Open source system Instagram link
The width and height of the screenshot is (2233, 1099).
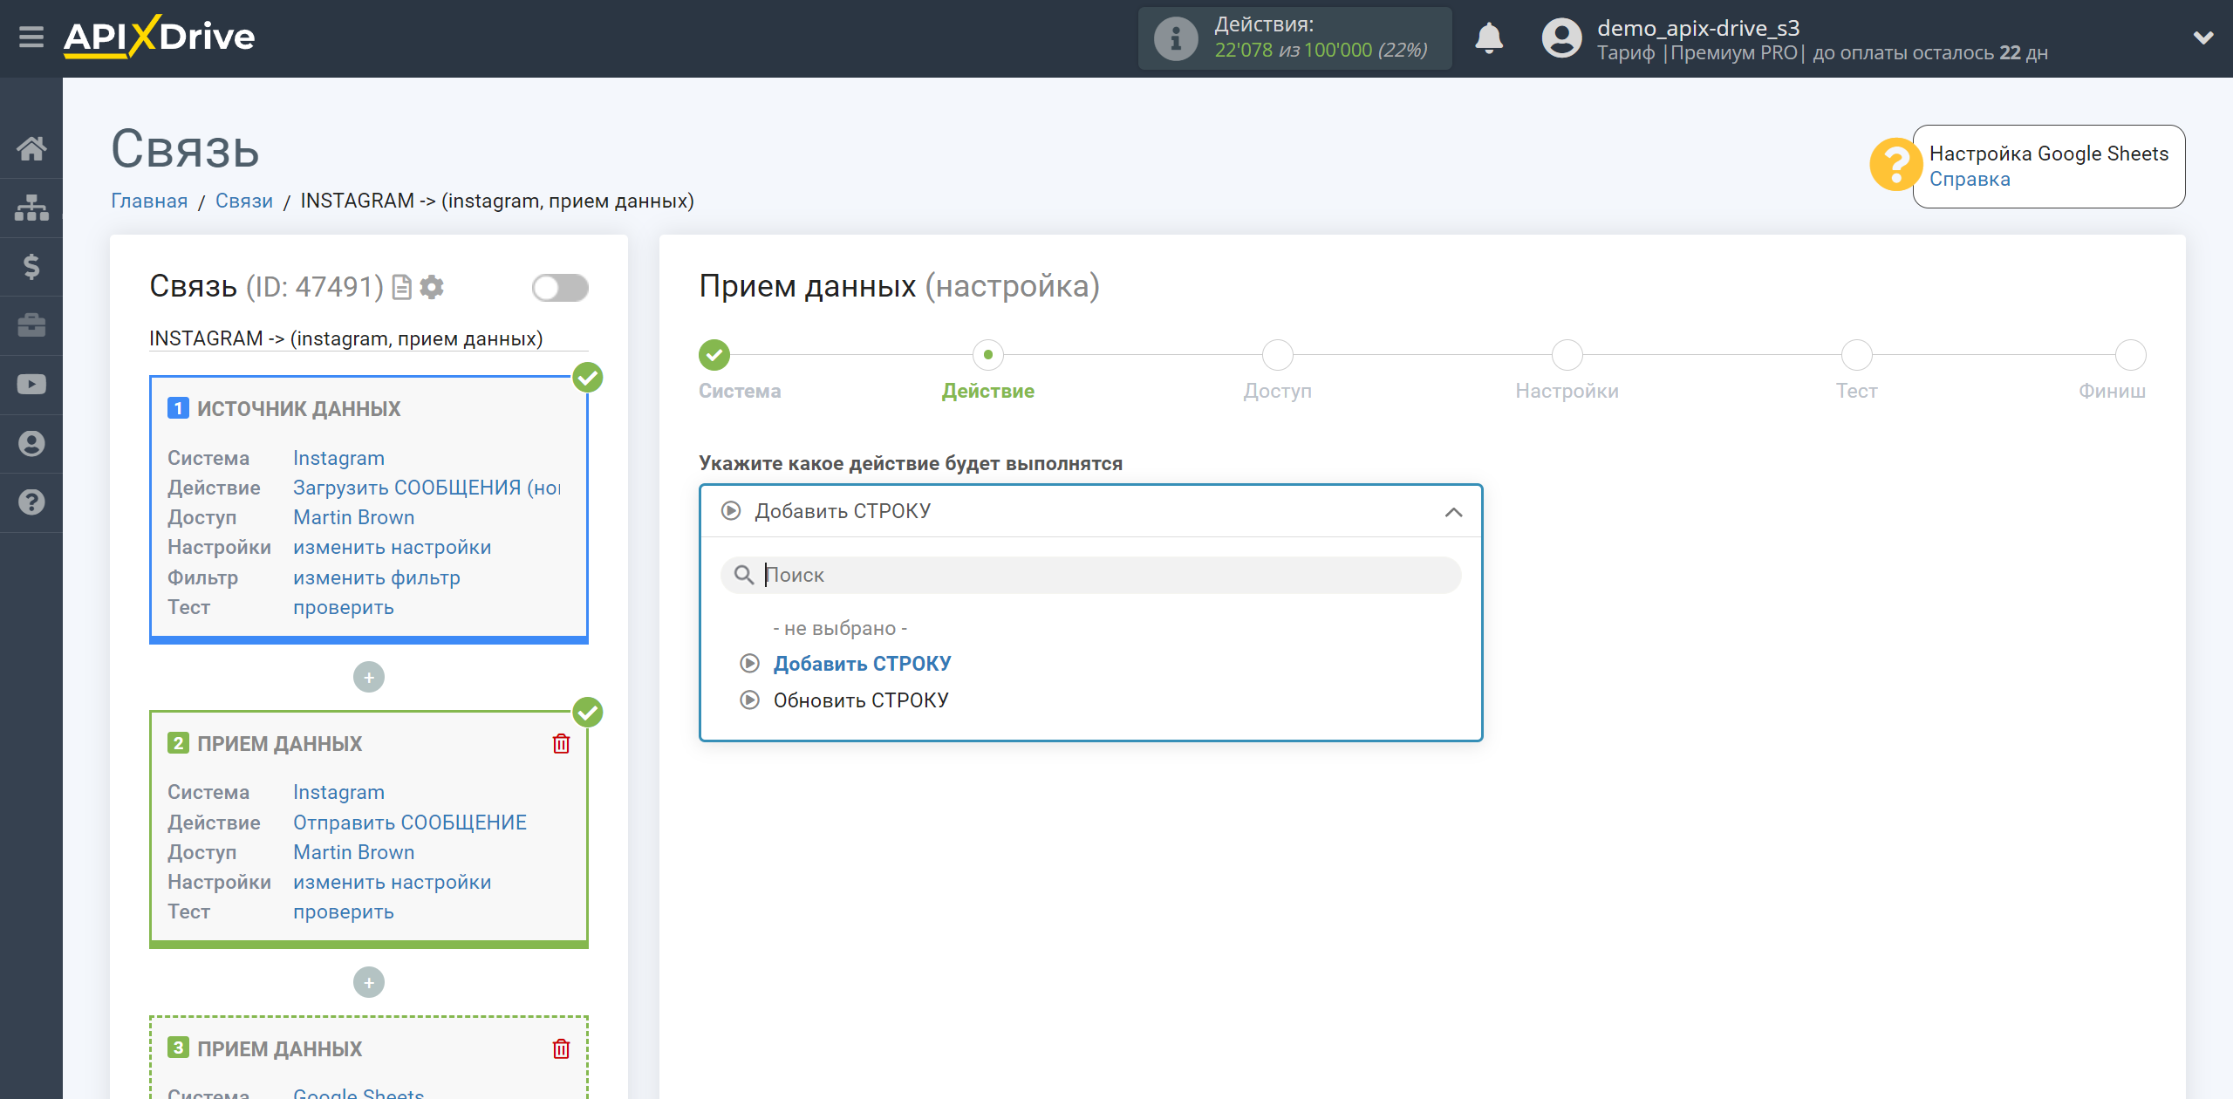coord(338,459)
